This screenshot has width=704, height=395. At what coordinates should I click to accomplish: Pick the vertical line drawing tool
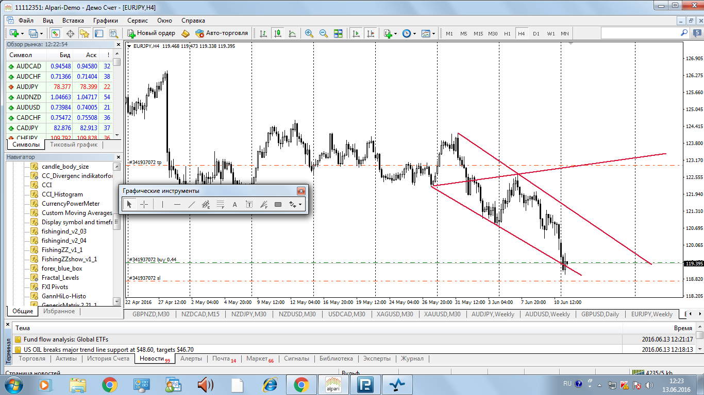[x=162, y=204]
